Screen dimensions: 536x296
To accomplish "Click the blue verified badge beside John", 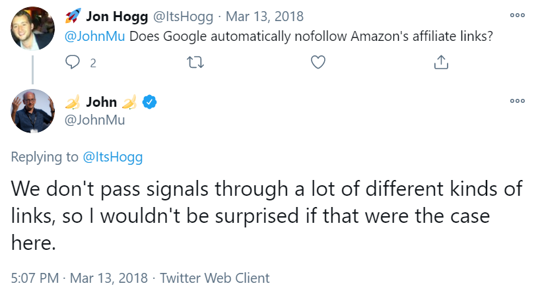I will tap(151, 102).
